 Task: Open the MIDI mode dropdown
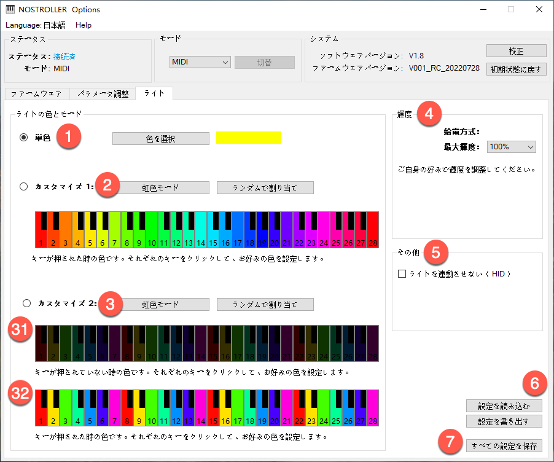click(200, 62)
